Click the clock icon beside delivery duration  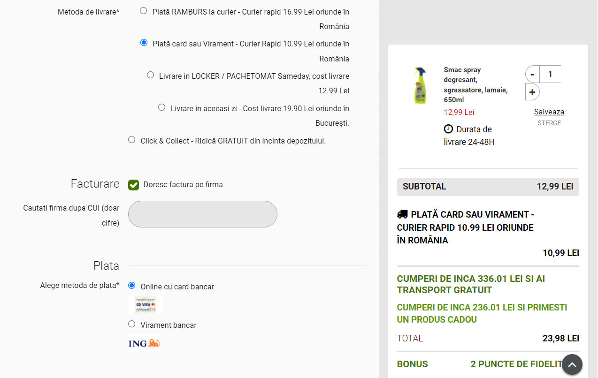(449, 129)
